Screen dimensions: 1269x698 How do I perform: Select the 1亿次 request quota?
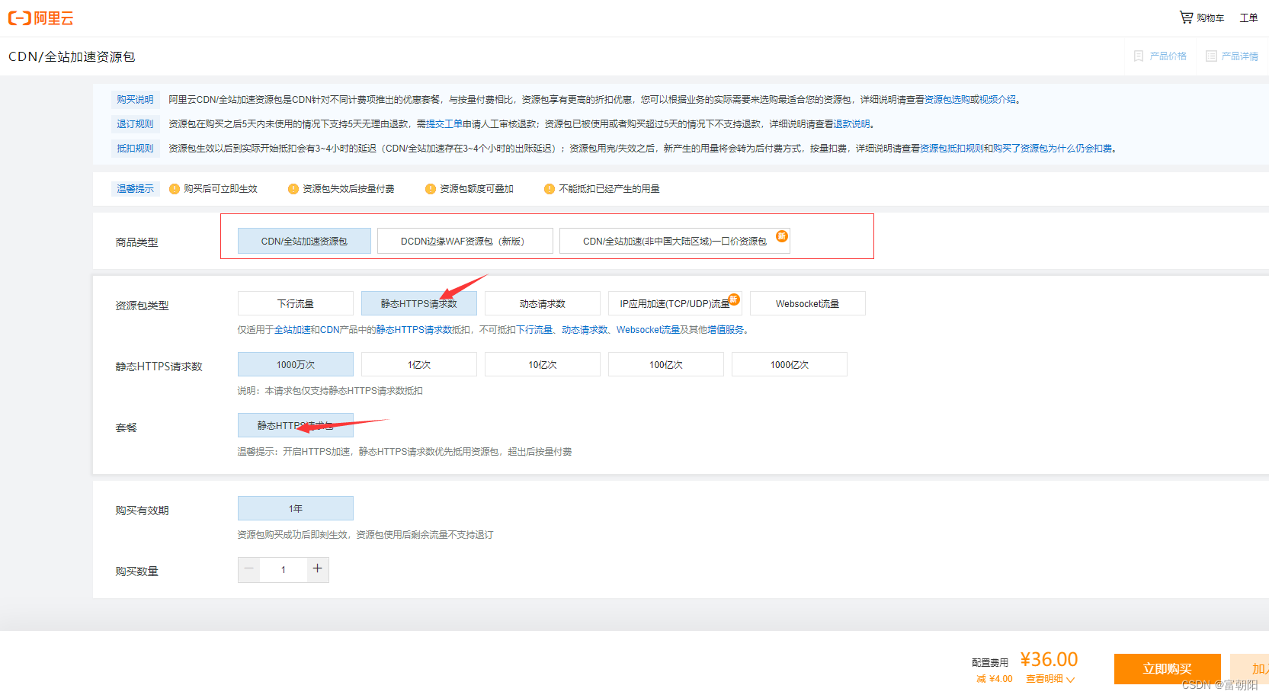click(x=419, y=364)
